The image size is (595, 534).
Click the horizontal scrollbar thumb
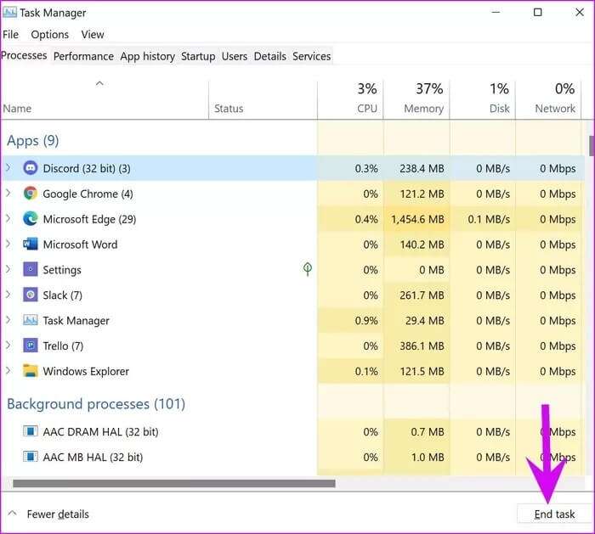173,483
